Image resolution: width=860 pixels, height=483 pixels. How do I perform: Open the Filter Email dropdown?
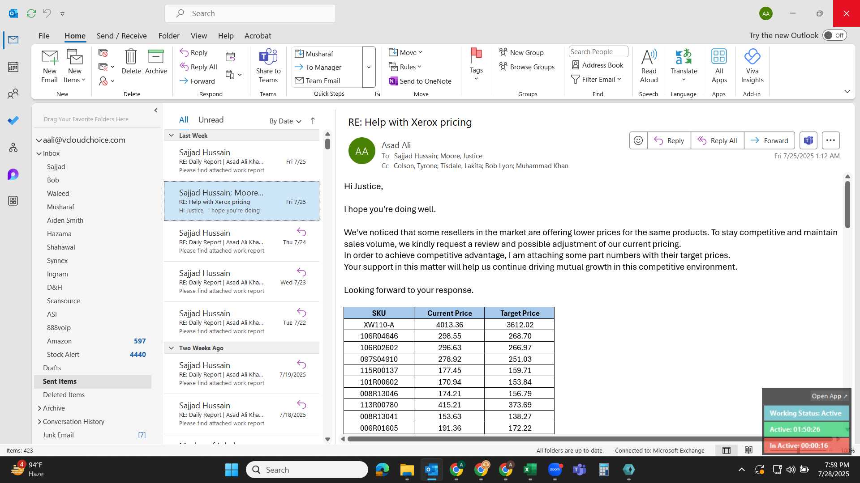pyautogui.click(x=597, y=79)
